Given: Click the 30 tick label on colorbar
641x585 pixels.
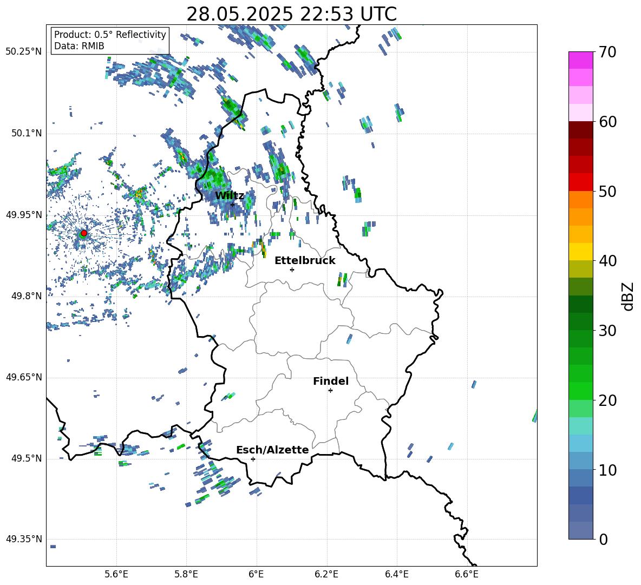Looking at the screenshot, I should (607, 331).
